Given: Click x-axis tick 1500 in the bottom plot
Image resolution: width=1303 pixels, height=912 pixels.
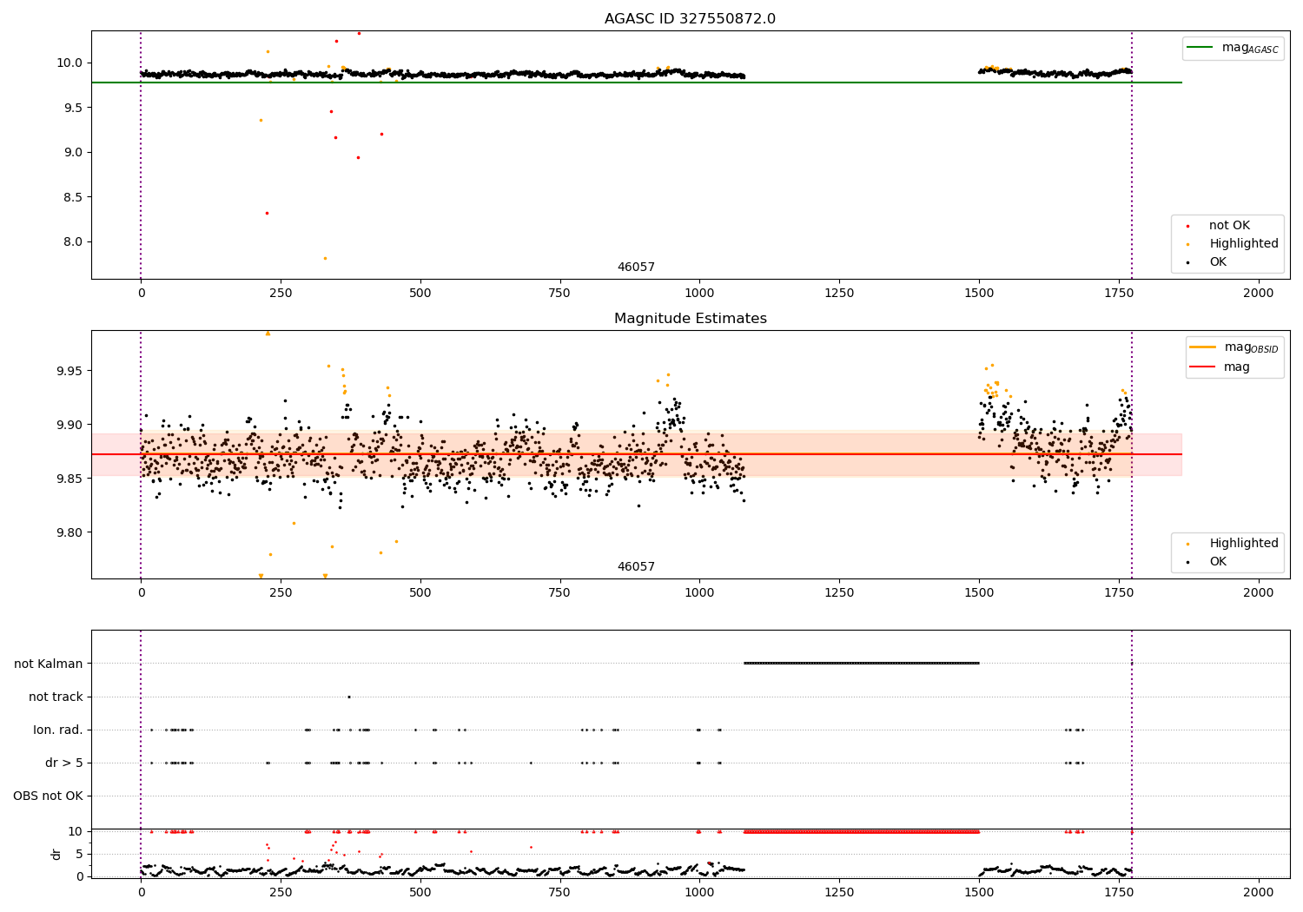Looking at the screenshot, I should [x=979, y=893].
